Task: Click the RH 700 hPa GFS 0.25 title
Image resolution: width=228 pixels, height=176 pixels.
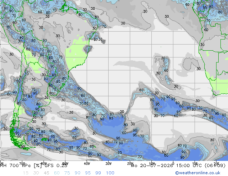Action: [34, 165]
